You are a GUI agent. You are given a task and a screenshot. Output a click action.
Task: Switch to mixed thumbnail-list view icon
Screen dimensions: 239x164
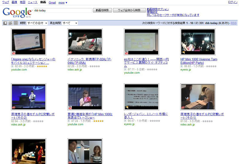pos(10,23)
